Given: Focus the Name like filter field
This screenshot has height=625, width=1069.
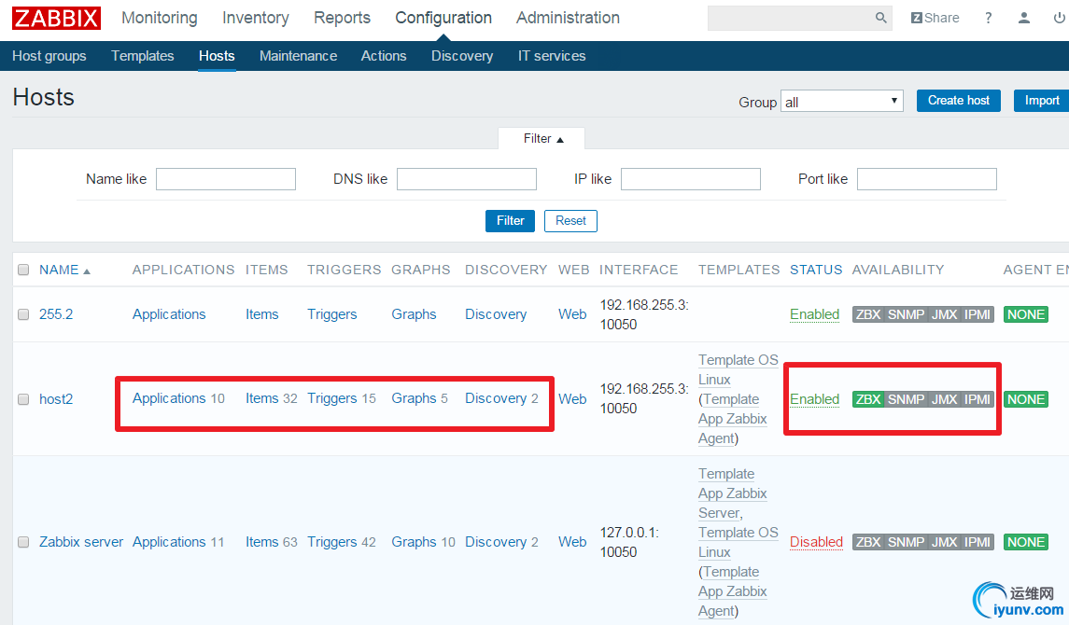Looking at the screenshot, I should tap(226, 179).
